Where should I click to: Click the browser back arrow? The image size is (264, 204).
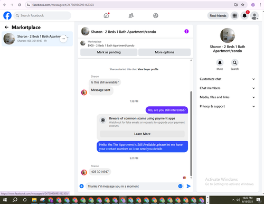coord(5,5)
